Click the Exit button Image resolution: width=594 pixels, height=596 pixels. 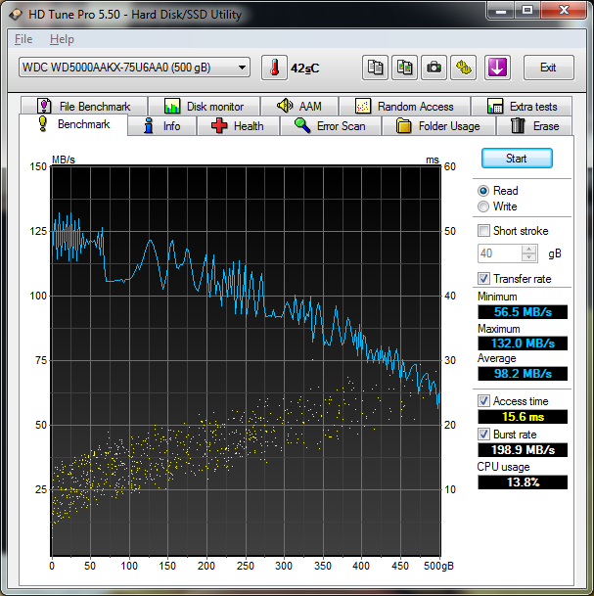pos(548,68)
